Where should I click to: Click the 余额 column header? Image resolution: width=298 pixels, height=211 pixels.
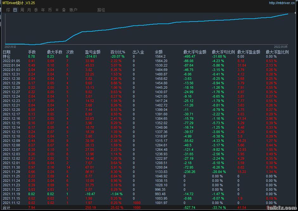tap(159, 52)
